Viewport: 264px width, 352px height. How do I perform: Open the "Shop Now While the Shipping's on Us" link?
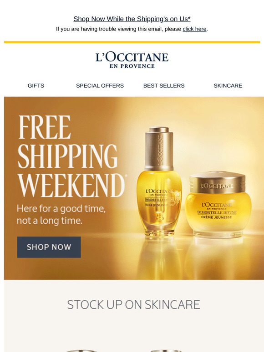132,19
